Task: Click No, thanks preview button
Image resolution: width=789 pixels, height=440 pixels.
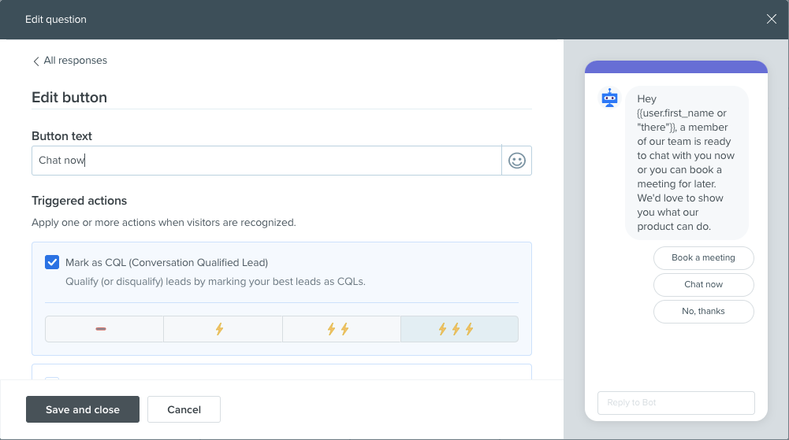Action: point(703,312)
